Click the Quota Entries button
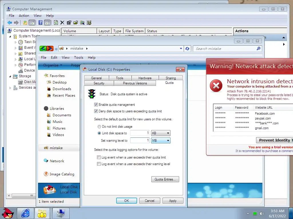 tap(165, 179)
